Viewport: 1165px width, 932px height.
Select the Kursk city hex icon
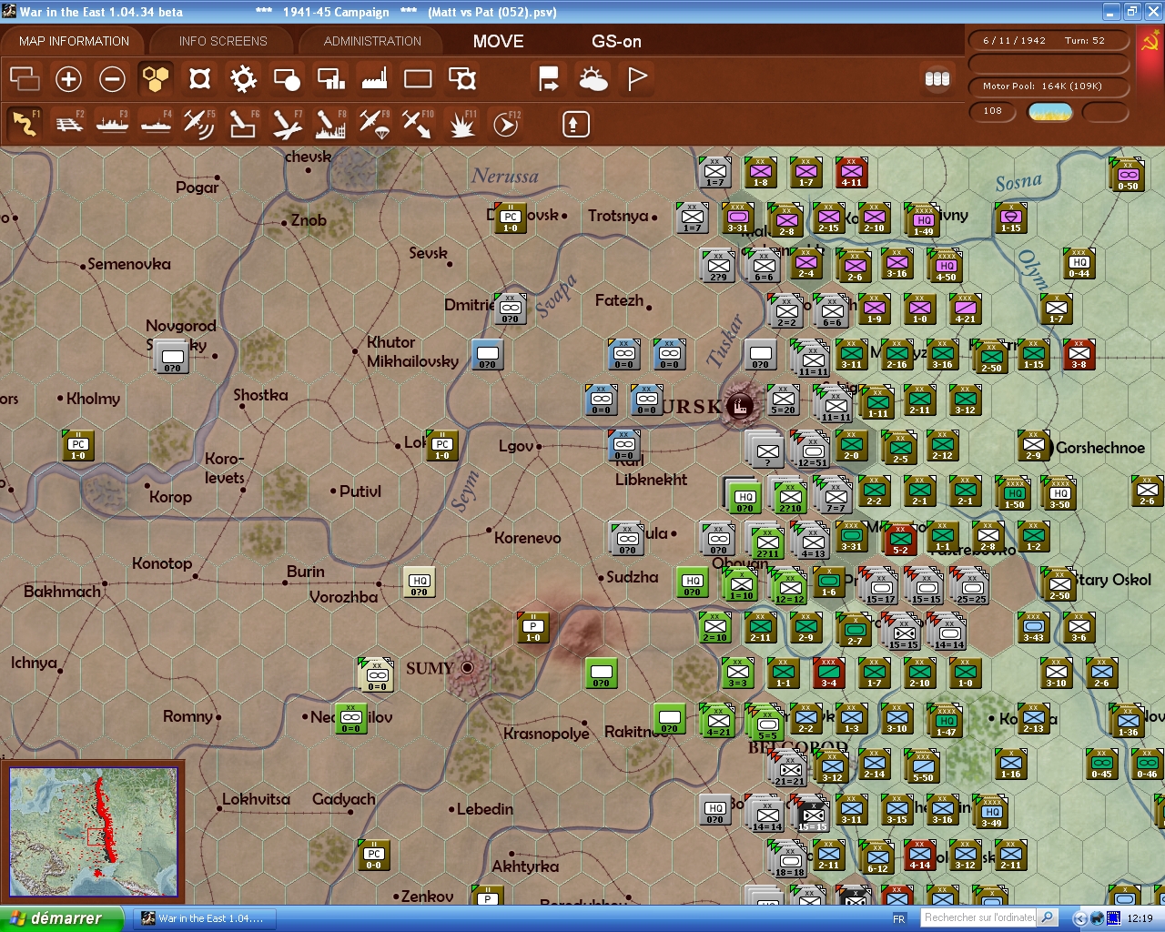tap(740, 406)
